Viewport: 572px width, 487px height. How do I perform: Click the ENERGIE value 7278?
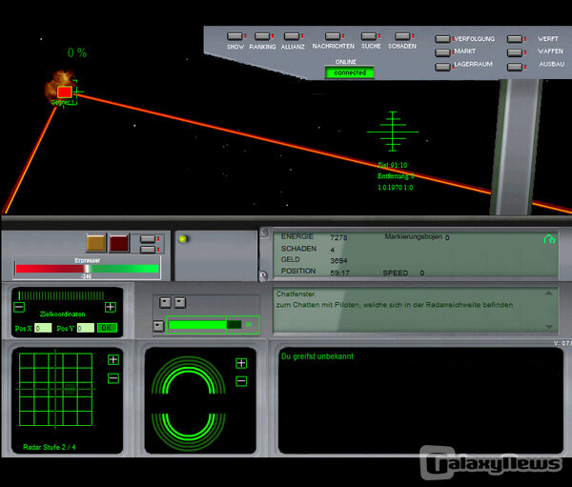tap(338, 238)
